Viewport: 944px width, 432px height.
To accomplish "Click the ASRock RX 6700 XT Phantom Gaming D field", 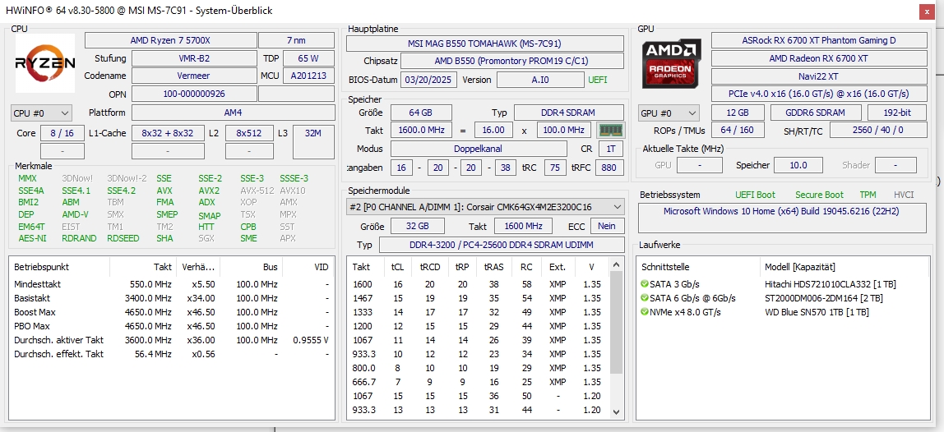I will 819,40.
